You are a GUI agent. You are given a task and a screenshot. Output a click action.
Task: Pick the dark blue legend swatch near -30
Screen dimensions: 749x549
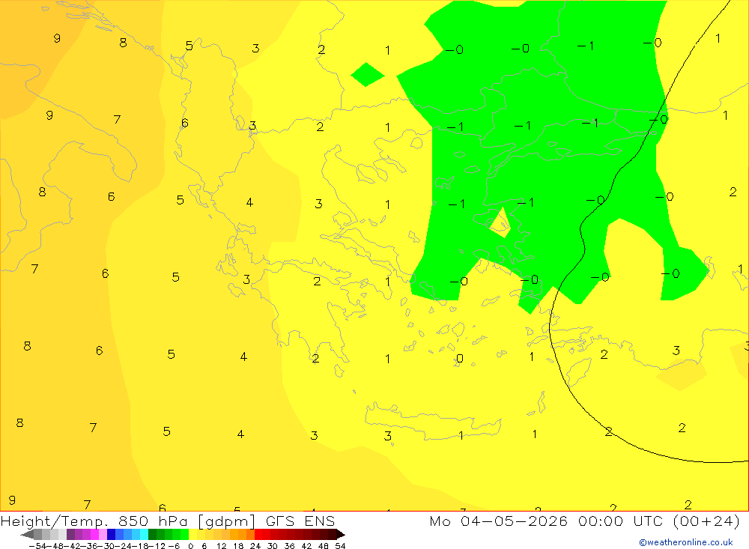click(x=112, y=534)
